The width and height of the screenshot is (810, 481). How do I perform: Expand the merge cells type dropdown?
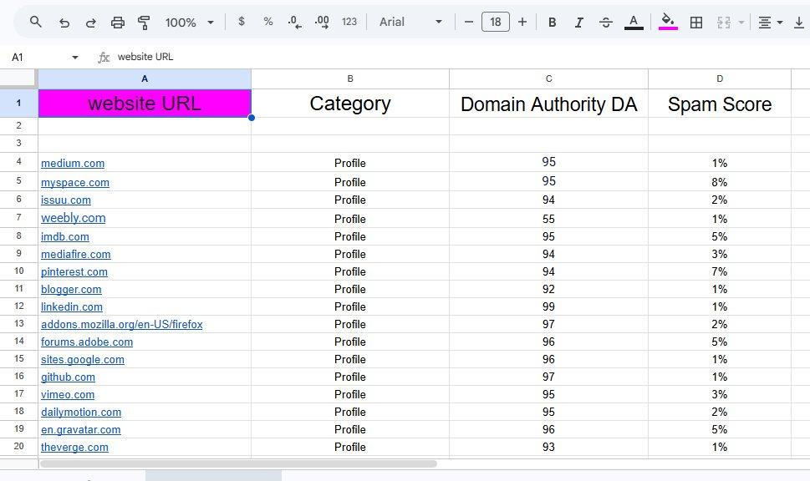coord(741,23)
